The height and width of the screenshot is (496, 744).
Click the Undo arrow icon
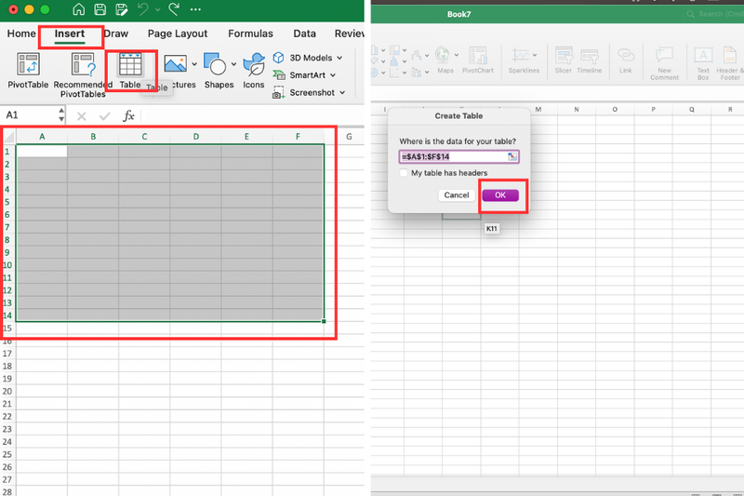click(143, 9)
